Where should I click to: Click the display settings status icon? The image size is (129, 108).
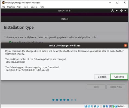click(104, 106)
